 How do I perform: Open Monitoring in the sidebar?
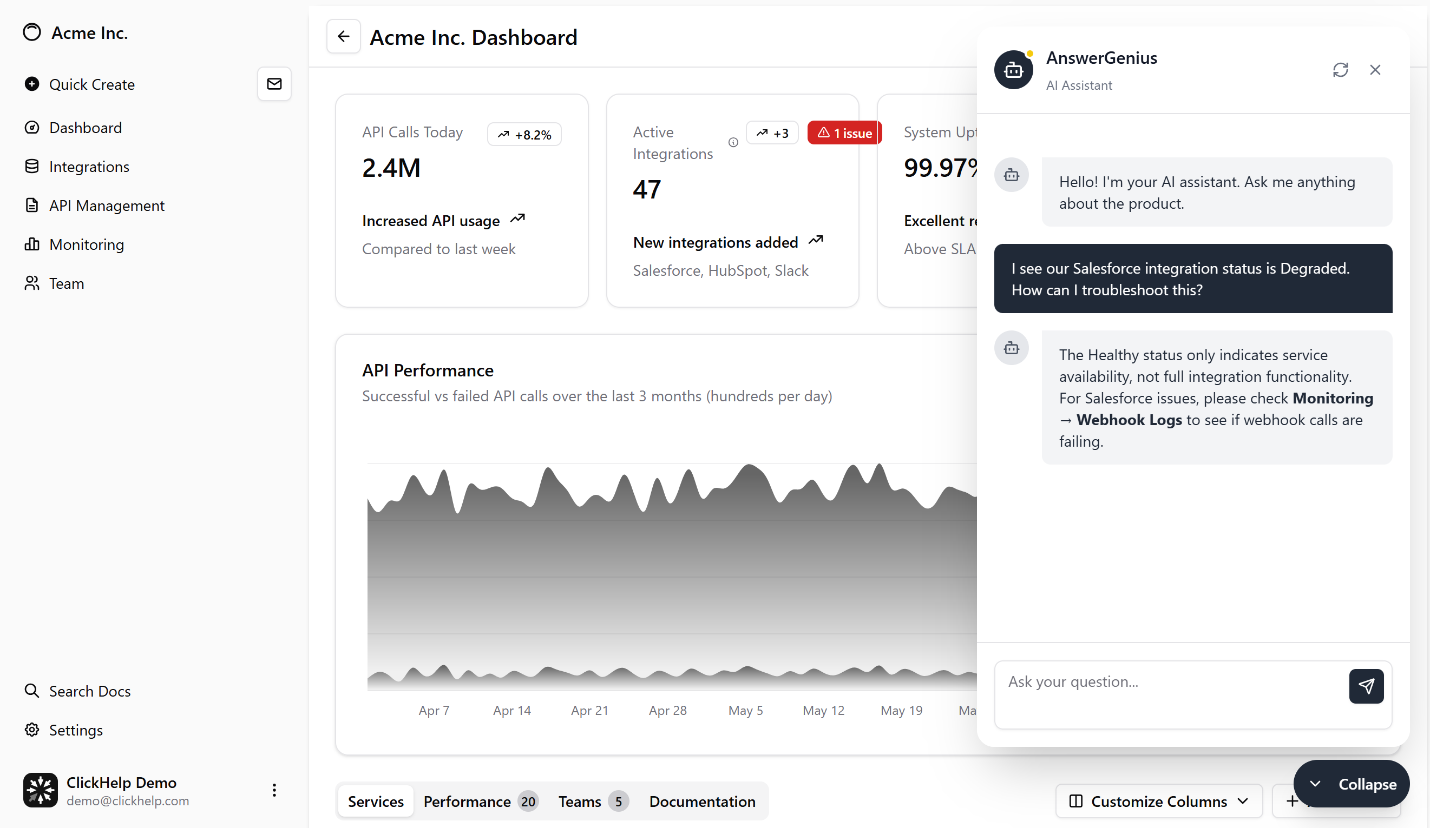click(86, 244)
